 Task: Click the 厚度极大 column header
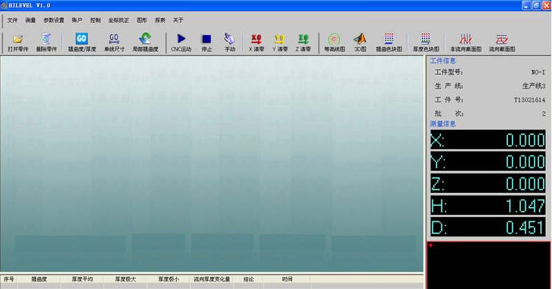(126, 279)
